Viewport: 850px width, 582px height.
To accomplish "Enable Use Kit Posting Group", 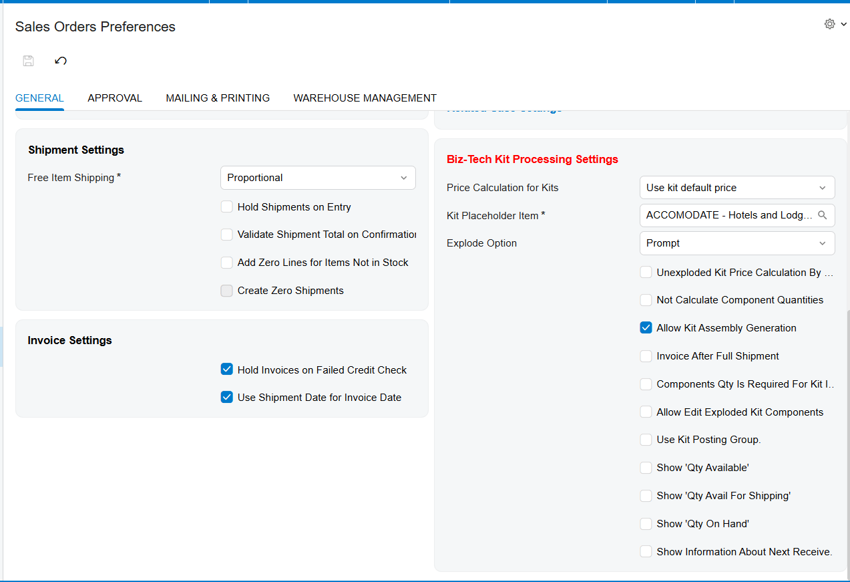I will (646, 440).
